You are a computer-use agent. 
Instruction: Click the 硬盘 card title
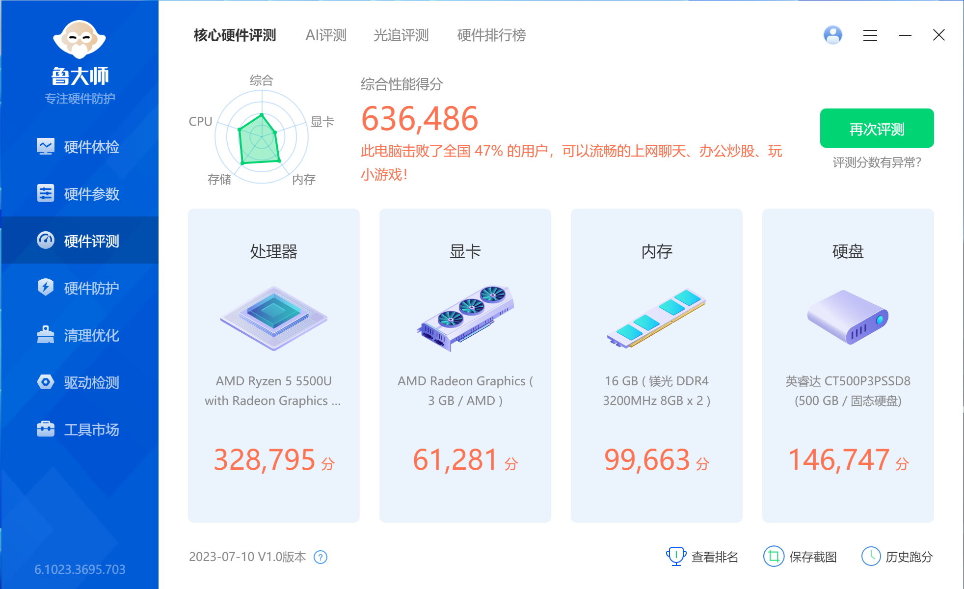pyautogui.click(x=848, y=251)
